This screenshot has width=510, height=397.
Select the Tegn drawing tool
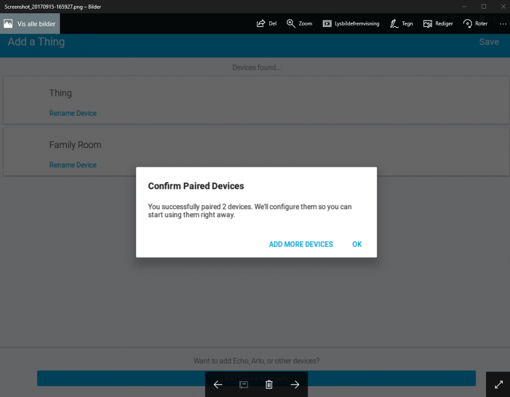[401, 23]
